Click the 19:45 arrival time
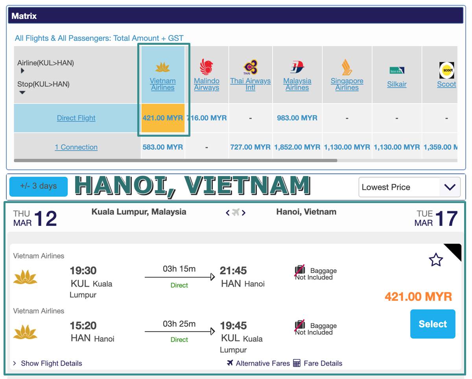This screenshot has width=472, height=379. [234, 326]
